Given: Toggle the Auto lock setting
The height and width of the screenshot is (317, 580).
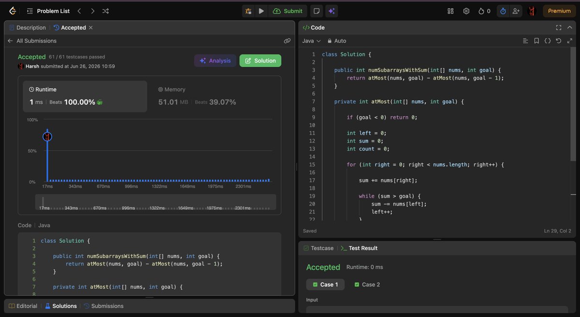Looking at the screenshot, I should [x=337, y=41].
